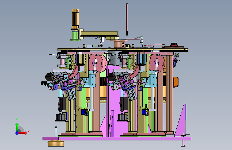Click the red X axis arrow of the triad
The width and height of the screenshot is (232, 150).
(x=22, y=133)
